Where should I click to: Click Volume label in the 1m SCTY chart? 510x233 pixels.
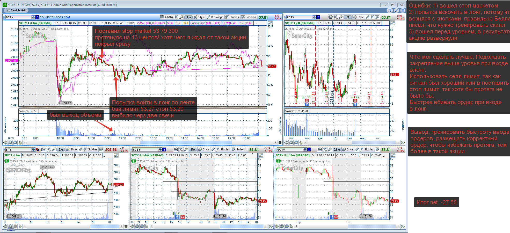pyautogui.click(x=24, y=111)
